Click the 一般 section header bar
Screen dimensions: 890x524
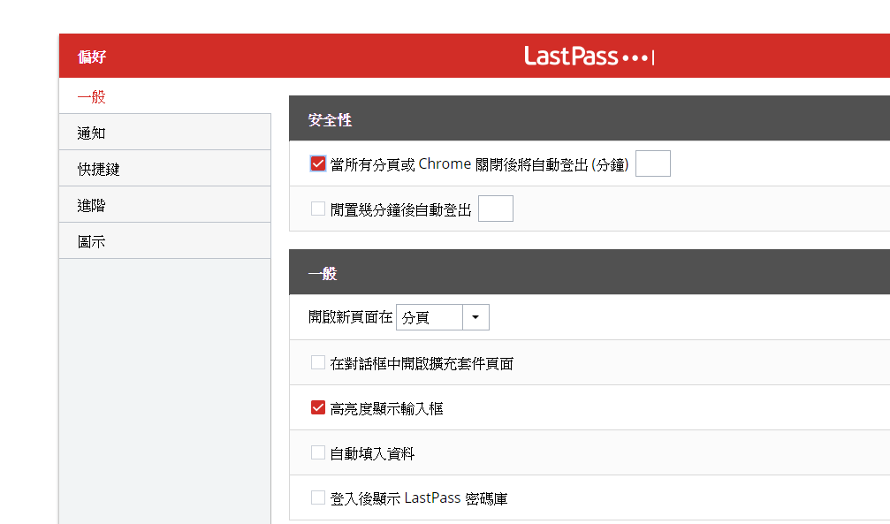pyautogui.click(x=590, y=272)
